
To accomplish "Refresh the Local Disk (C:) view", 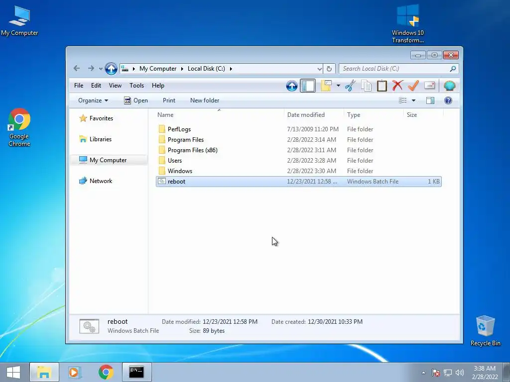I will pos(329,69).
